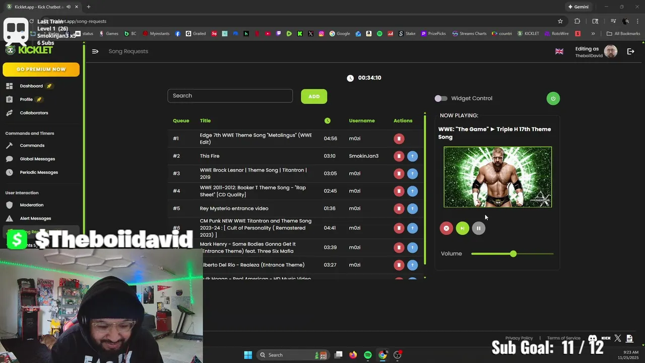Viewport: 645px width, 363px height.
Task: Delete Rey Mysterio entrance video request
Action: [399, 209]
